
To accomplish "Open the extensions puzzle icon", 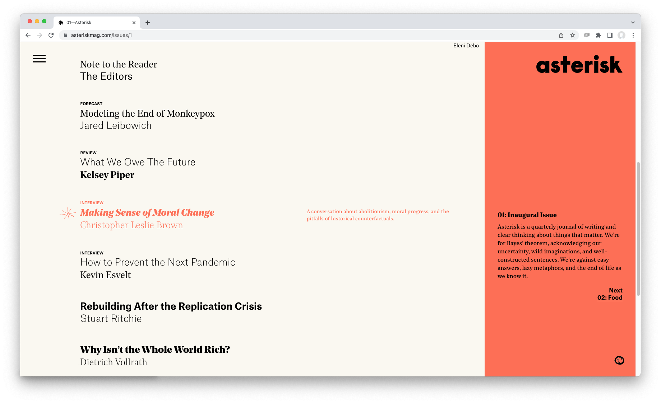I will point(598,35).
